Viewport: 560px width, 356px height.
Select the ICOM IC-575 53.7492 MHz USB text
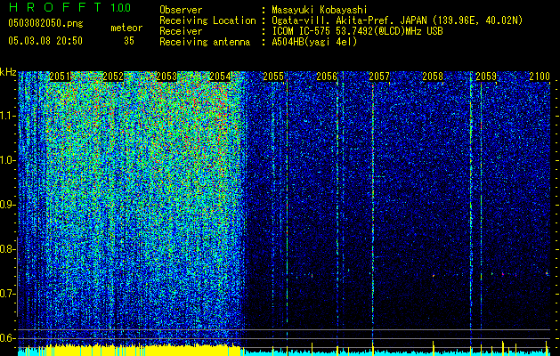pos(357,31)
